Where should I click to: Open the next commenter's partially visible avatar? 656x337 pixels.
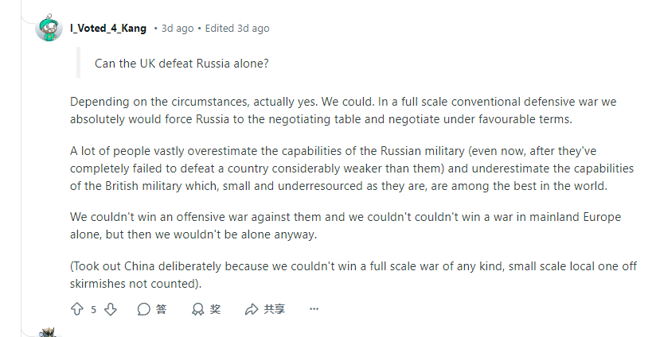click(x=49, y=332)
